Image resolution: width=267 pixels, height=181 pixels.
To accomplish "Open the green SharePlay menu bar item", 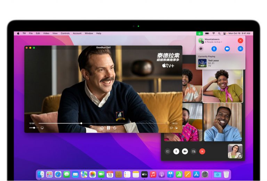I will click(x=199, y=33).
